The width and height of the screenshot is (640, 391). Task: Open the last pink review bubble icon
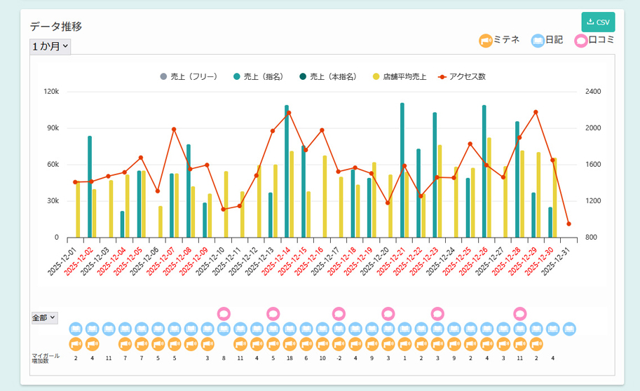pyautogui.click(x=519, y=313)
